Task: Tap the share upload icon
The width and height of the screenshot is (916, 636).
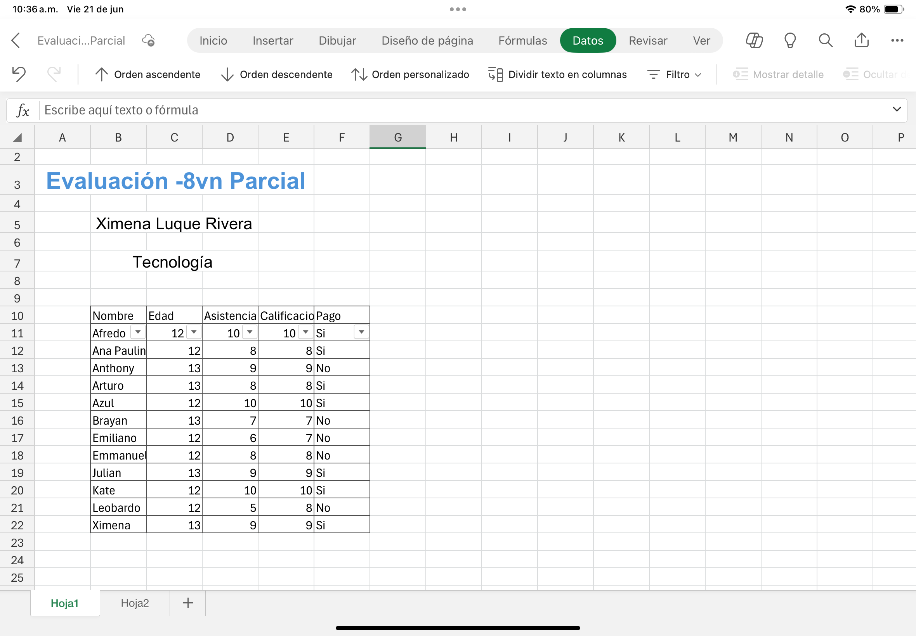Action: point(861,40)
